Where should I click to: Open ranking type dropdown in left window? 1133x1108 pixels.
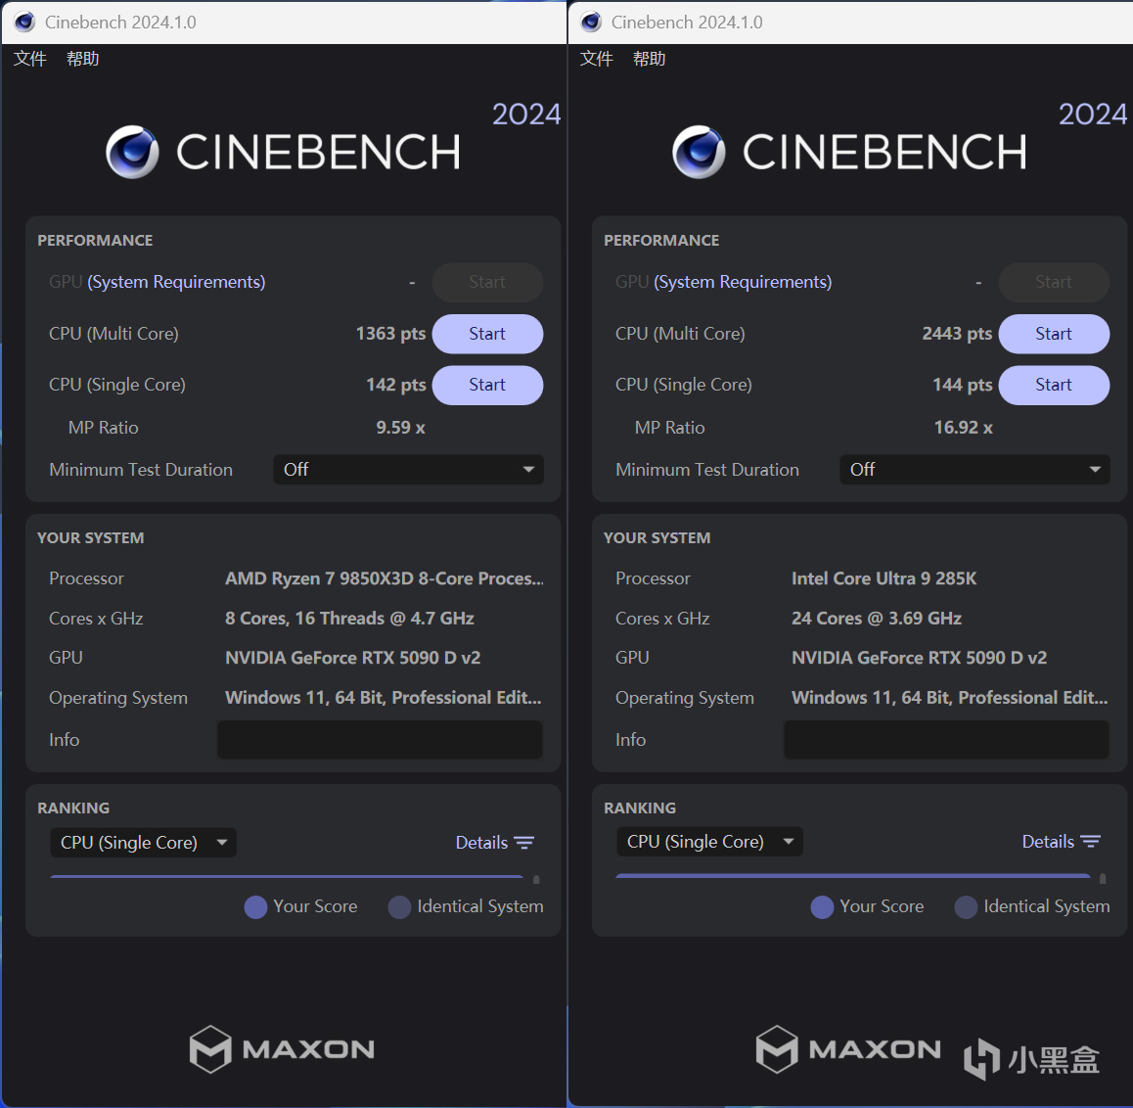click(x=143, y=843)
